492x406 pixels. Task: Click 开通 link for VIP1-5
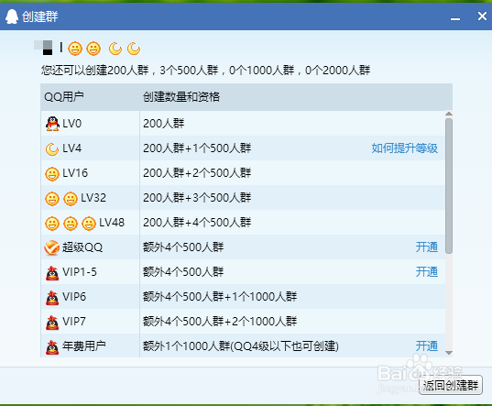point(426,271)
